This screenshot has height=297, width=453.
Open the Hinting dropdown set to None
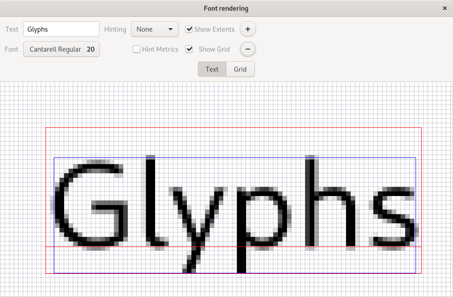155,29
